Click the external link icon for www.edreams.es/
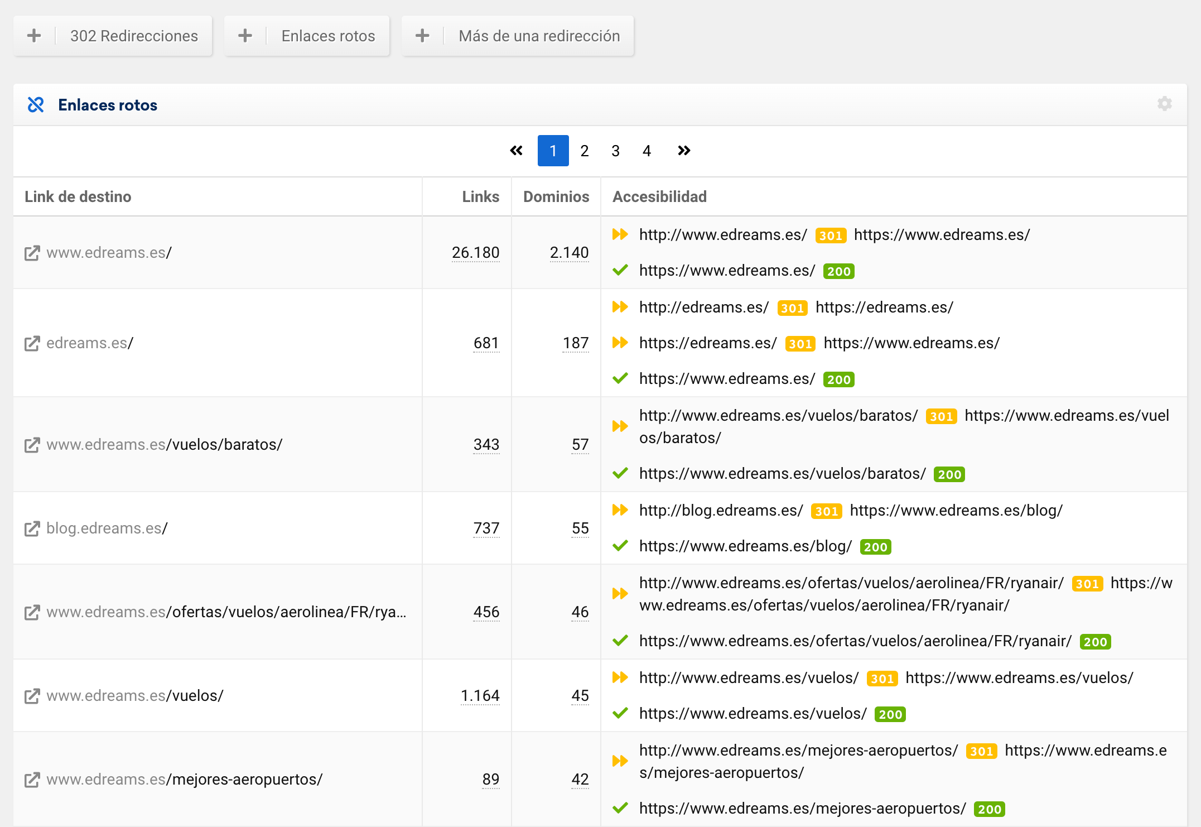This screenshot has height=827, width=1201. tap(32, 253)
